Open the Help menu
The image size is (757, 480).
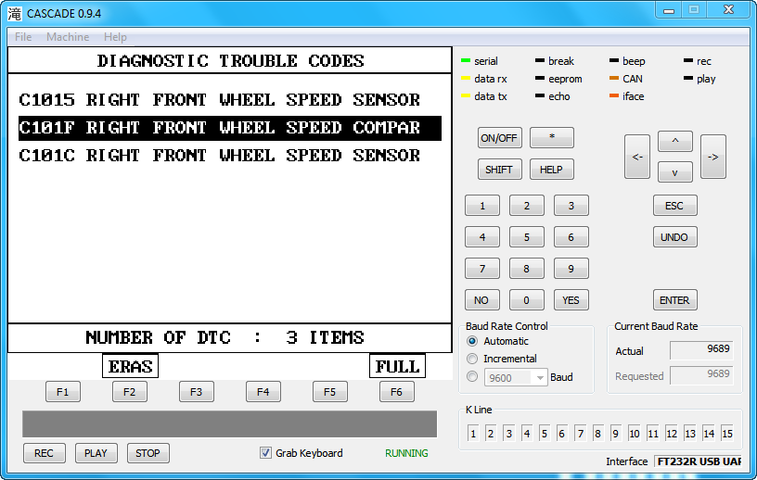coord(115,37)
